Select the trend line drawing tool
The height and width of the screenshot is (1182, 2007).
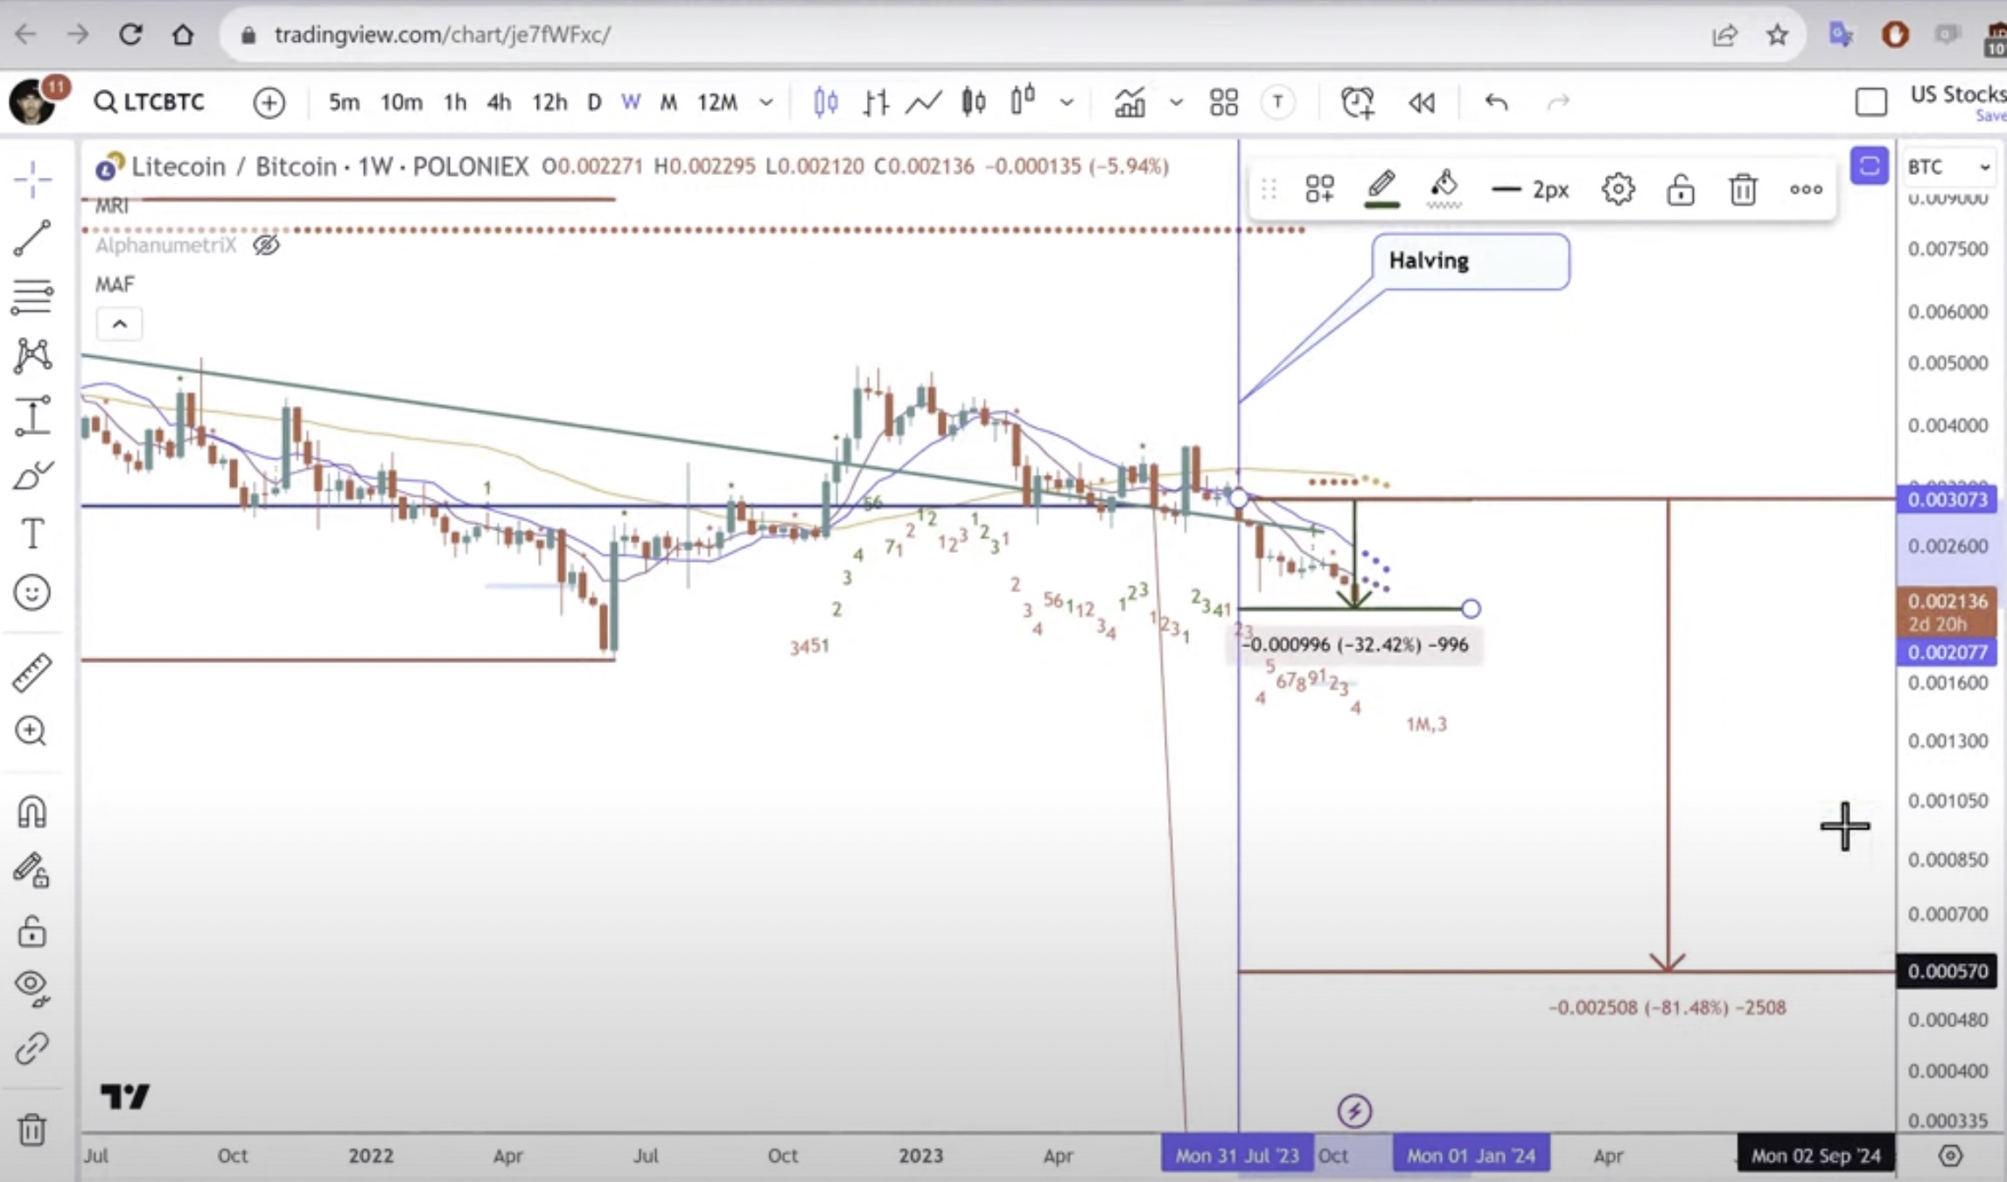(32, 238)
